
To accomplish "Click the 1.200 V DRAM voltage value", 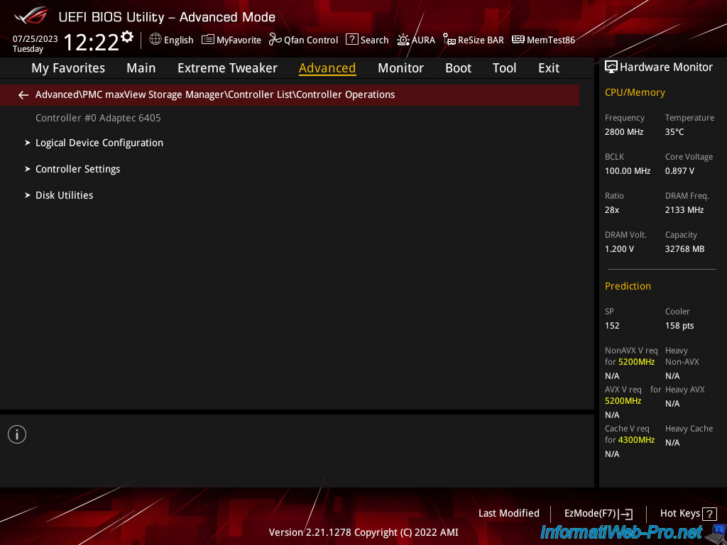I will 619,249.
